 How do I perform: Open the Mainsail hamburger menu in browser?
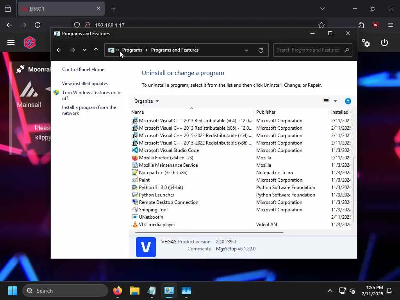pyautogui.click(x=11, y=42)
